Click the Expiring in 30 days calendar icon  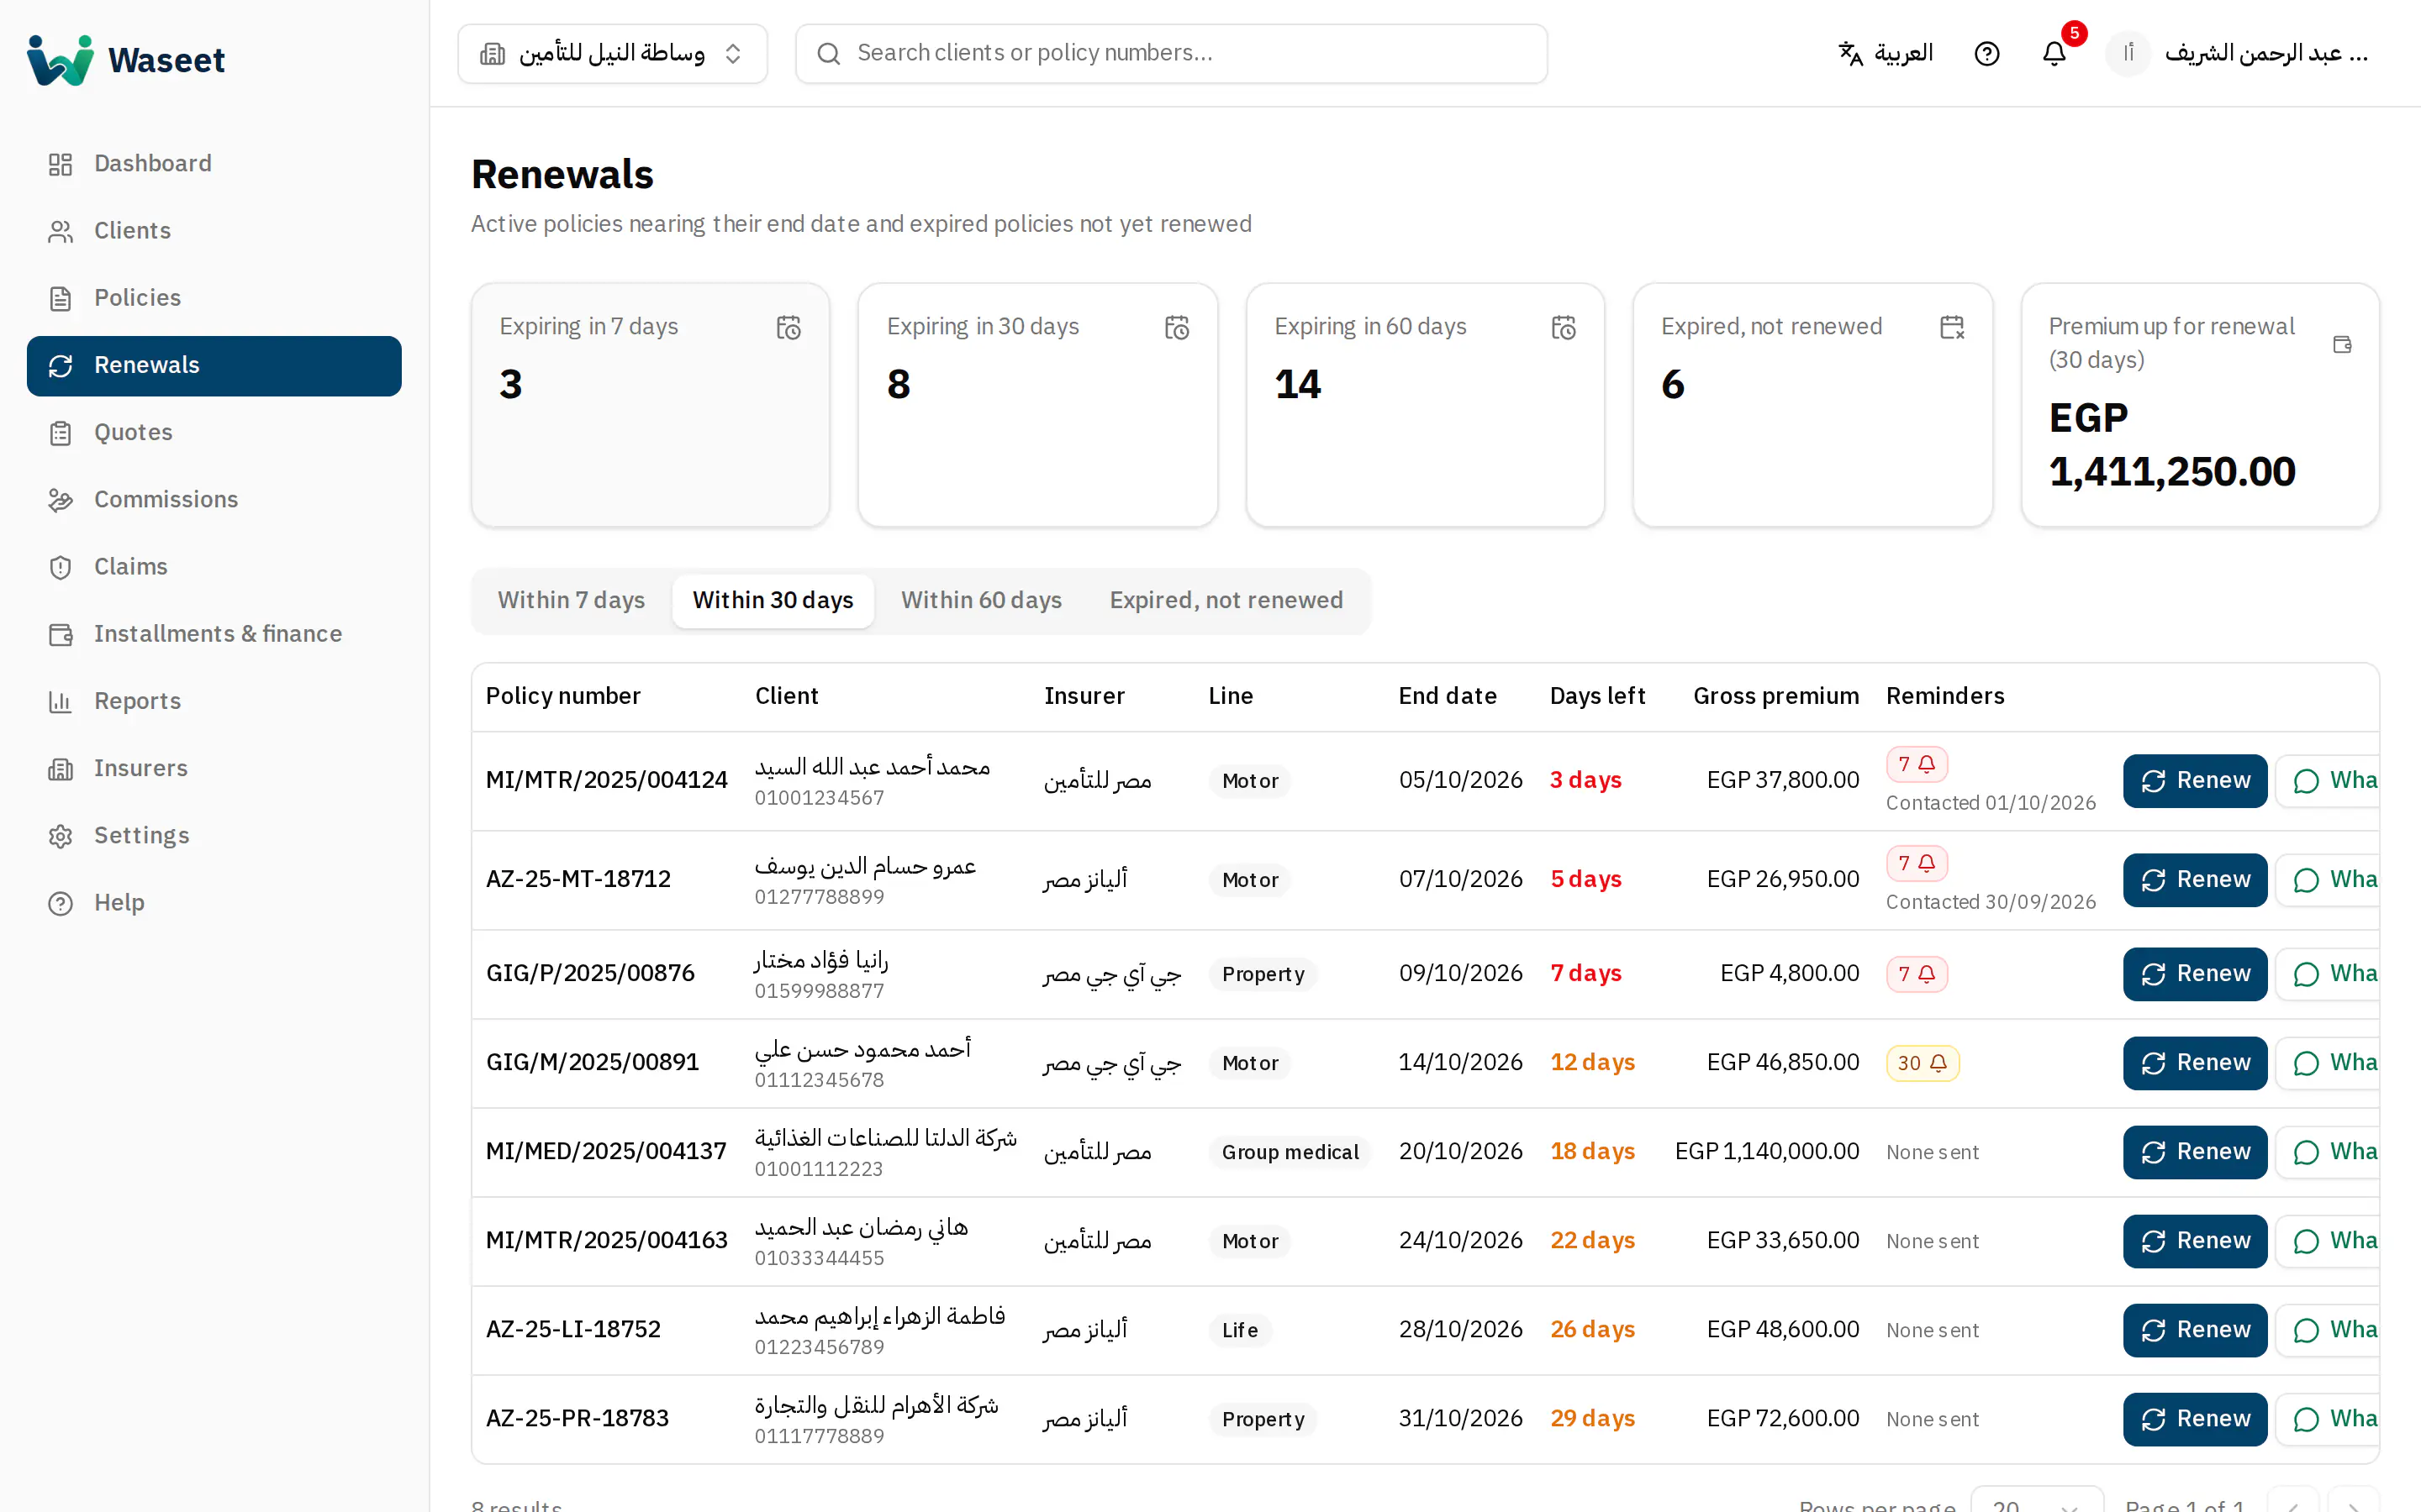1177,328
